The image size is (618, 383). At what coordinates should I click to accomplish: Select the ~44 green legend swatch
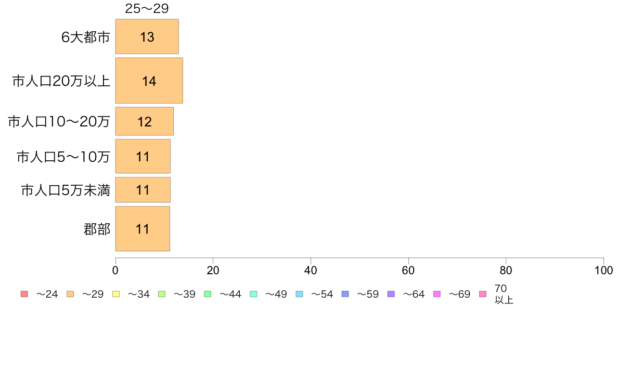coord(208,294)
